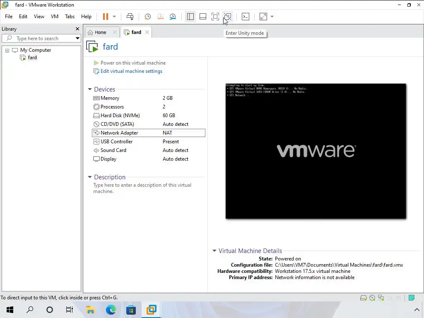Click the Send Ctrl+Alt+Del toolbar icon

coord(130,17)
